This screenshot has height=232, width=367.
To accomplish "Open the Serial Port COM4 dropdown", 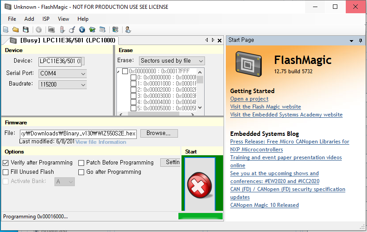I will point(62,74).
